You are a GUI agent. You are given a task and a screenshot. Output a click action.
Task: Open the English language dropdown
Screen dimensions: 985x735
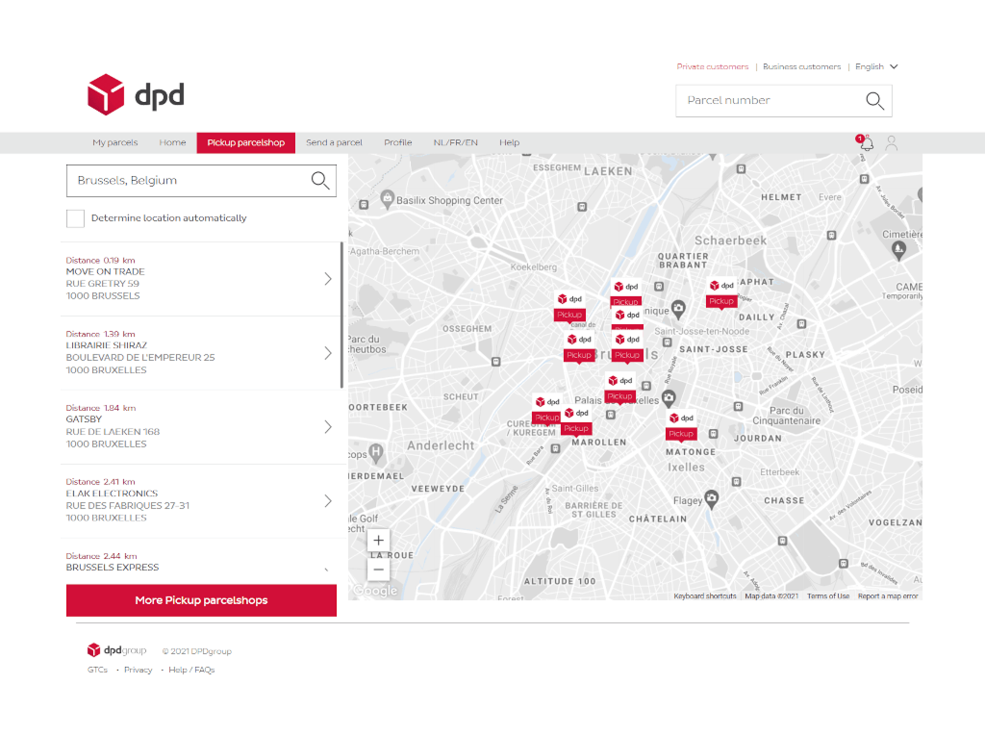[876, 66]
